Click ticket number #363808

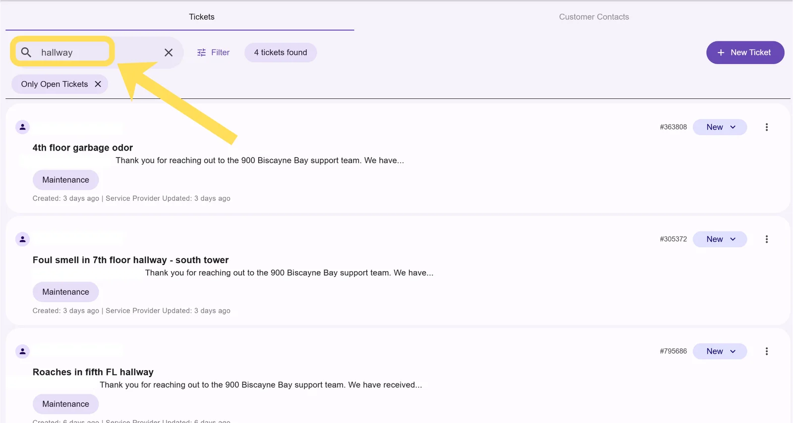pyautogui.click(x=673, y=127)
